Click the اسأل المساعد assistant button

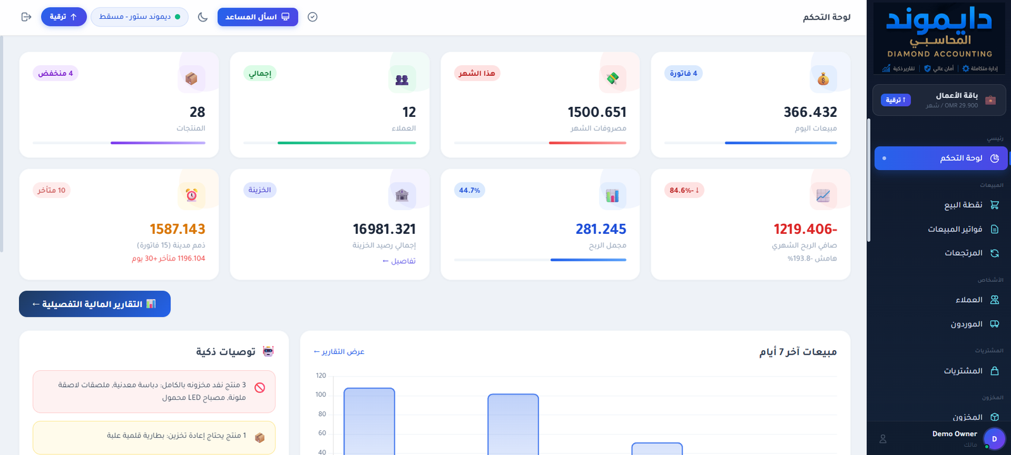coord(258,17)
